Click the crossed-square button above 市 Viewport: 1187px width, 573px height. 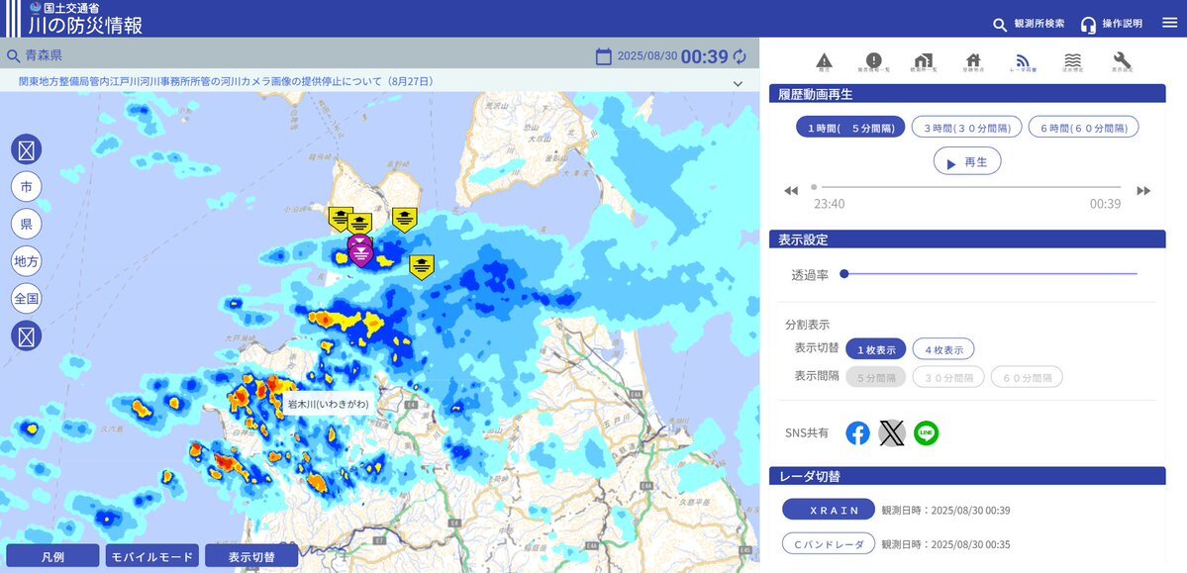27,149
